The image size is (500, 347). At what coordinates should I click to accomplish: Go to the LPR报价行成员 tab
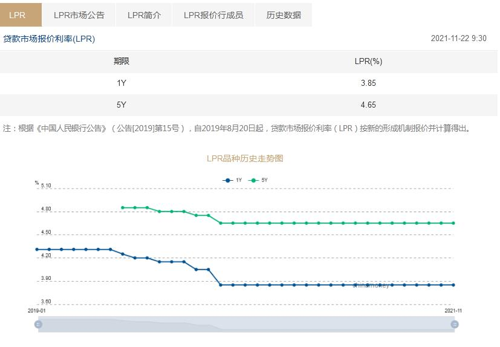(213, 15)
